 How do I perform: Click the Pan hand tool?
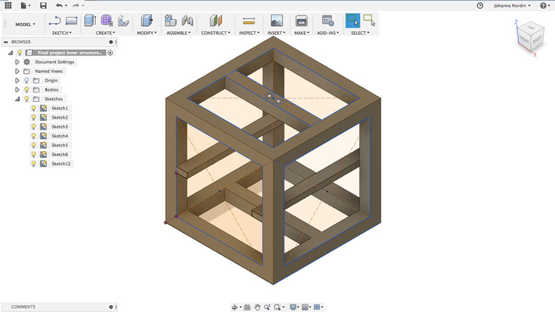257,307
